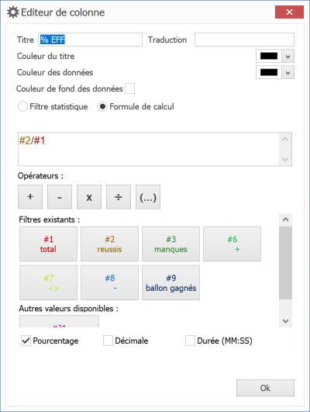310x412 pixels.
Task: Enable the Durée (MM:SS) checkbox
Action: pyautogui.click(x=190, y=341)
